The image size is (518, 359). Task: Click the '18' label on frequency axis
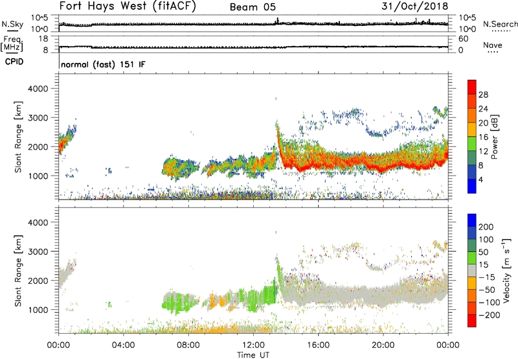click(43, 39)
